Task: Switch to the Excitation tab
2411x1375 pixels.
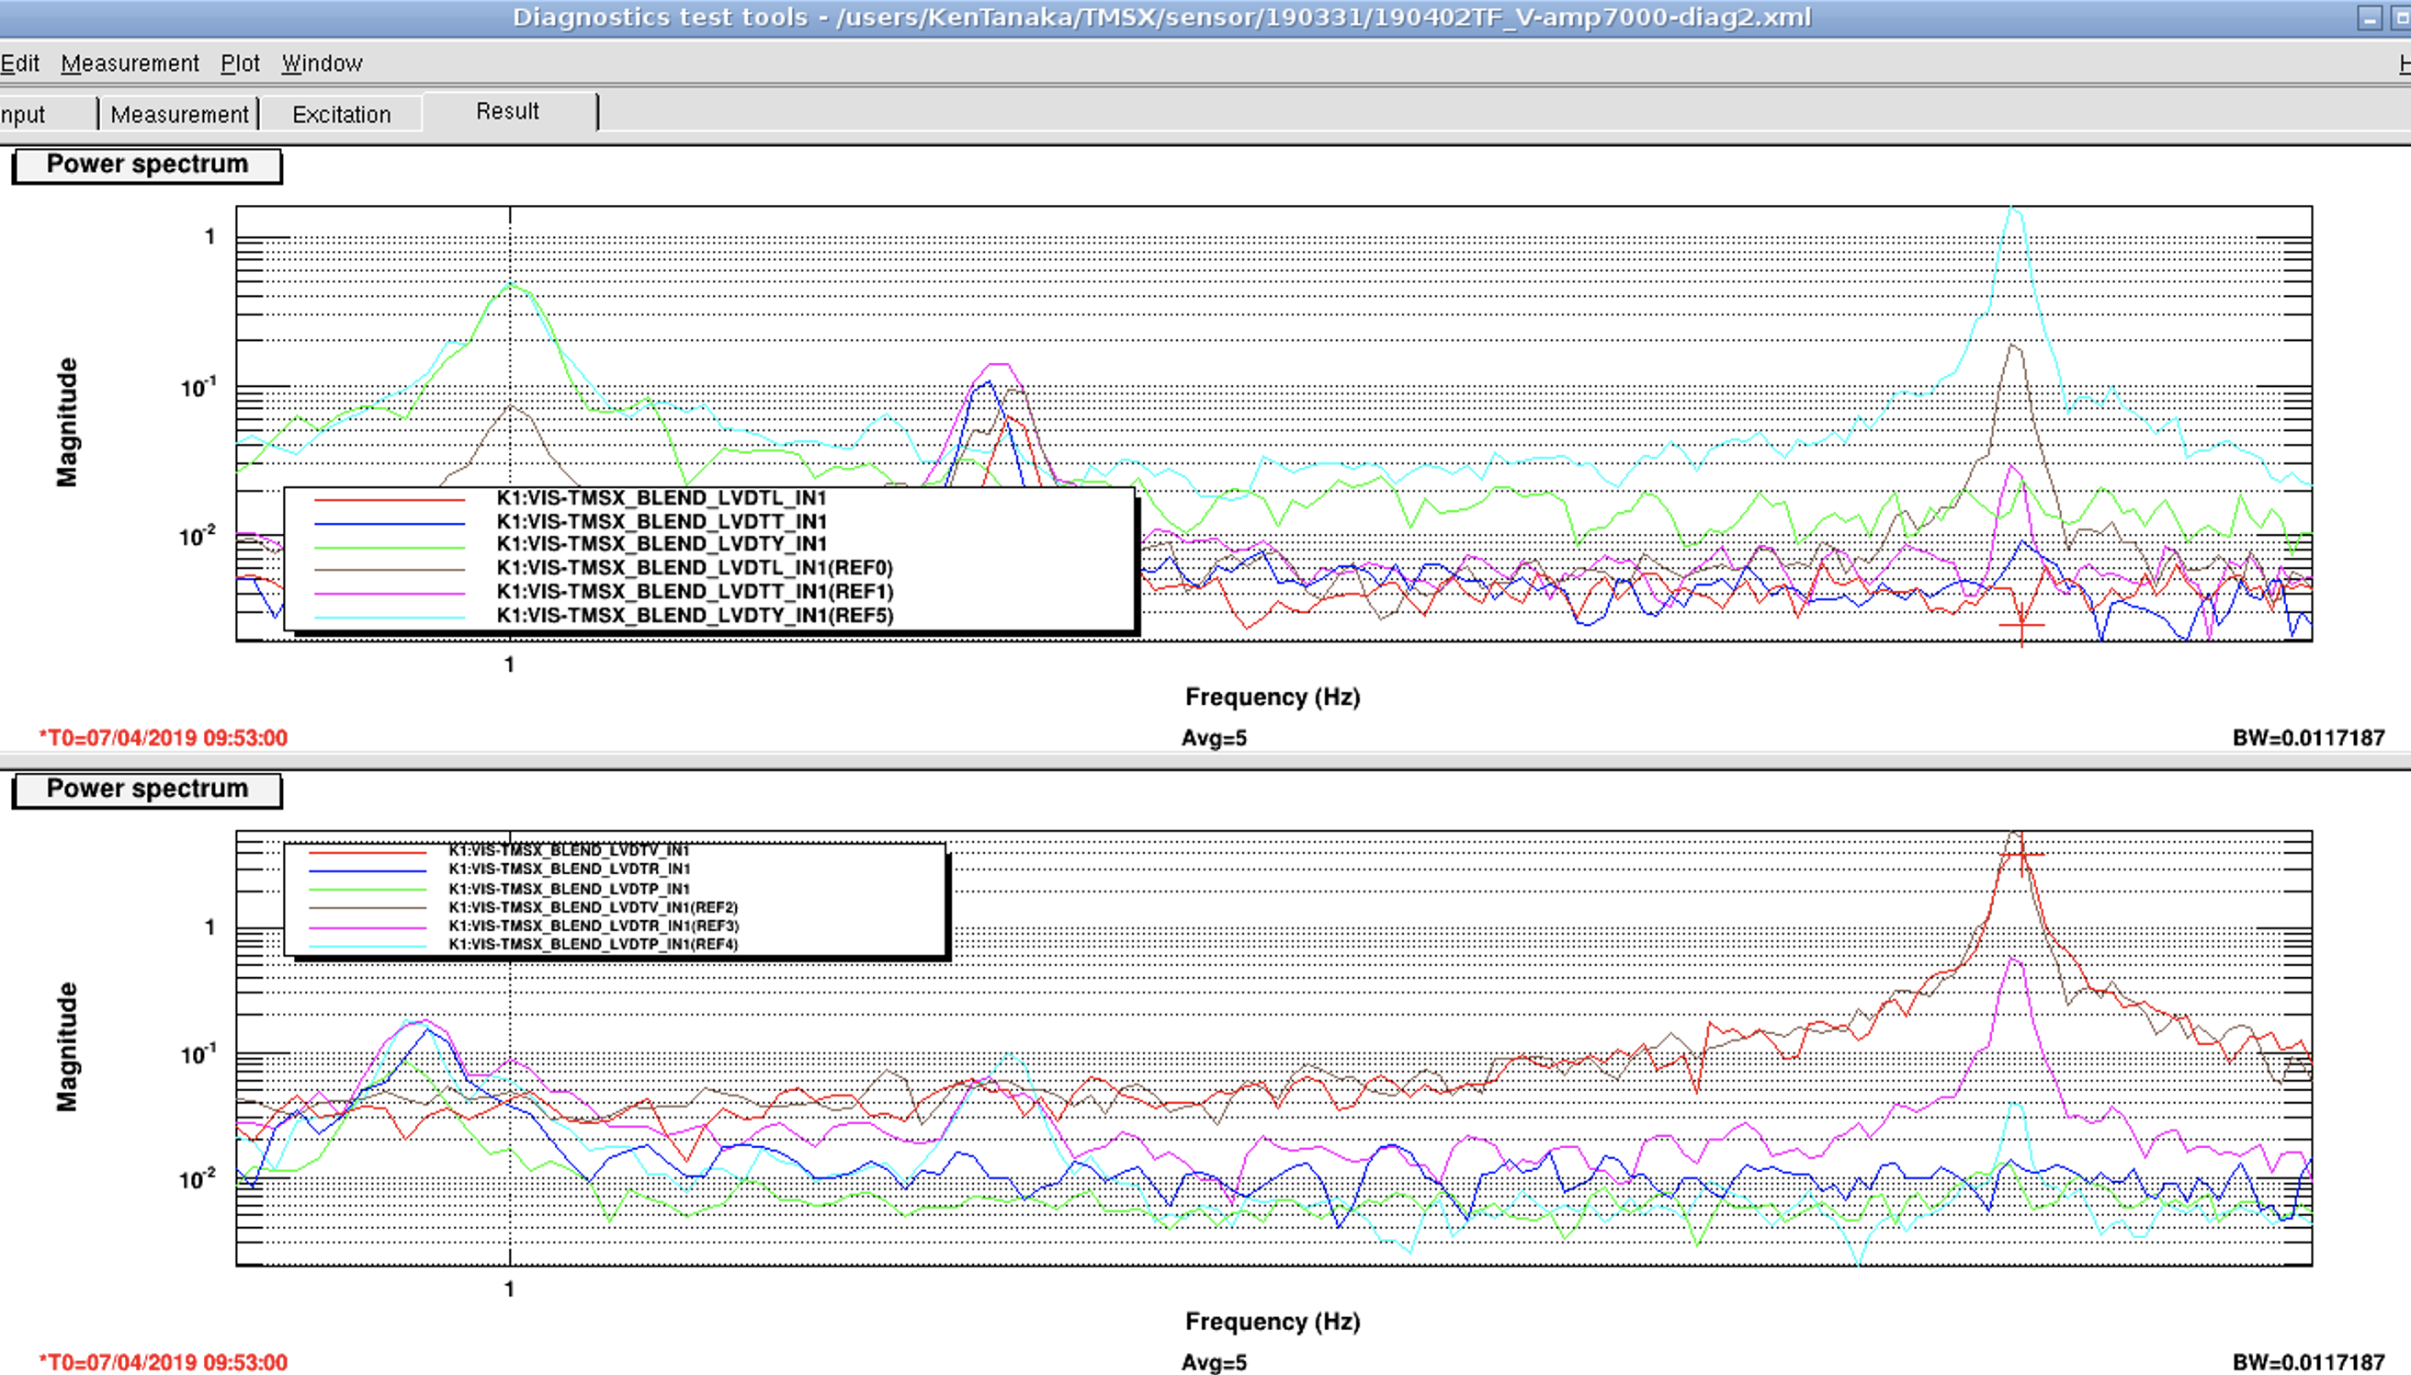Action: click(x=341, y=114)
